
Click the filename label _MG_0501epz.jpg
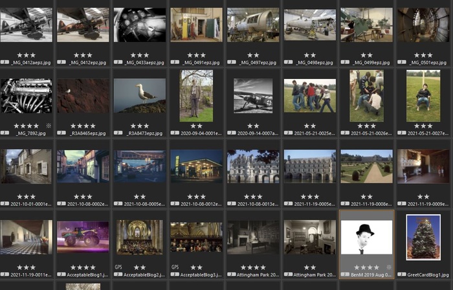pos(428,62)
